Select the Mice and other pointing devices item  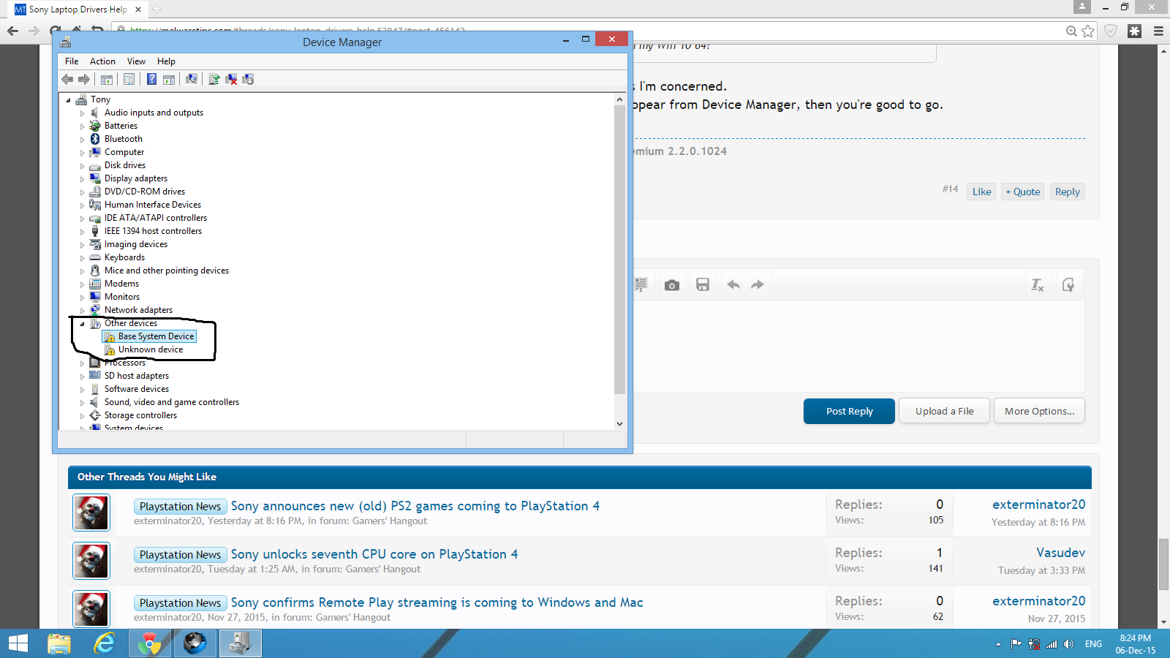(x=167, y=271)
